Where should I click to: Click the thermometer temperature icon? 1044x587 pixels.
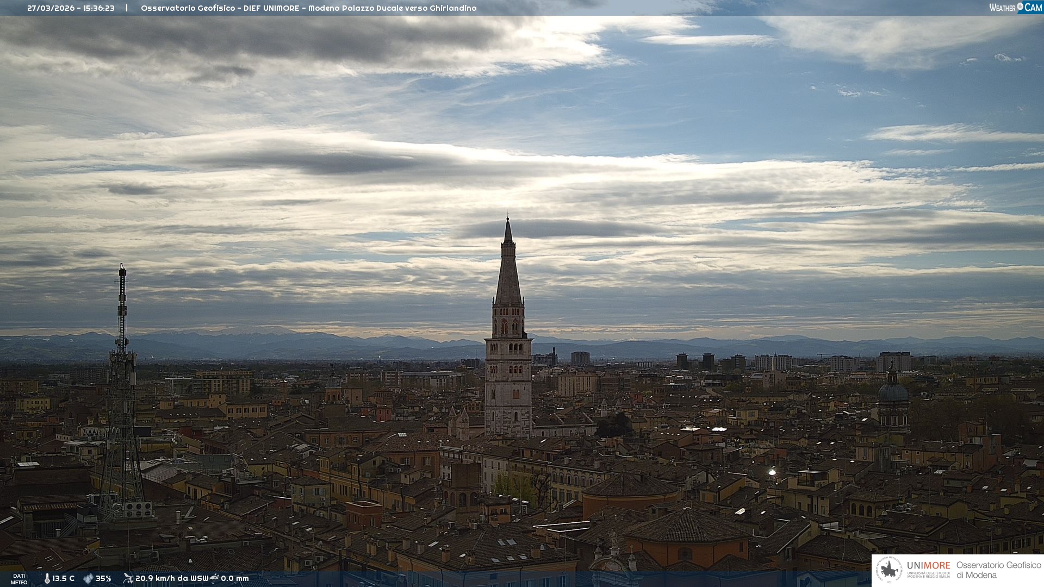(x=47, y=578)
